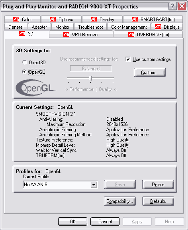
Task: Click the Anisotropic Filtering Method label
Action: point(66,135)
